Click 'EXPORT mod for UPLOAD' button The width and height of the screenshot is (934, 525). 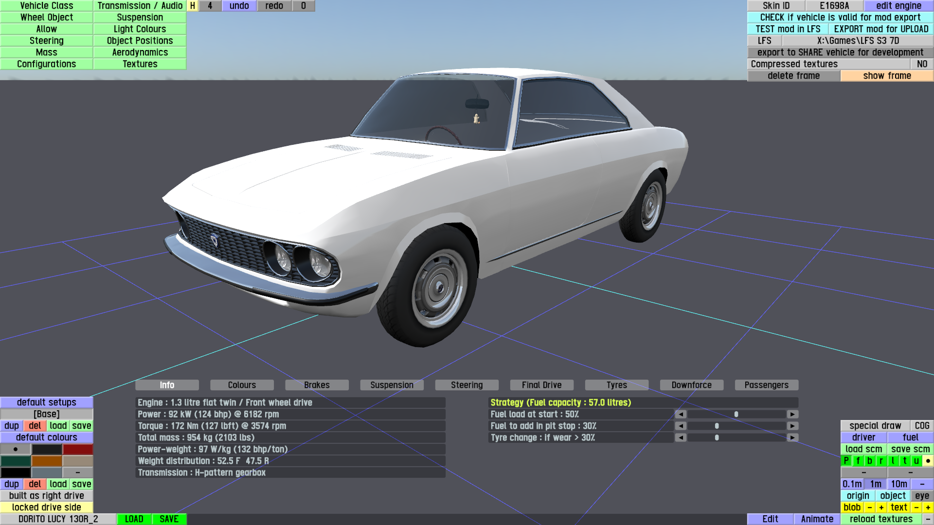click(881, 29)
